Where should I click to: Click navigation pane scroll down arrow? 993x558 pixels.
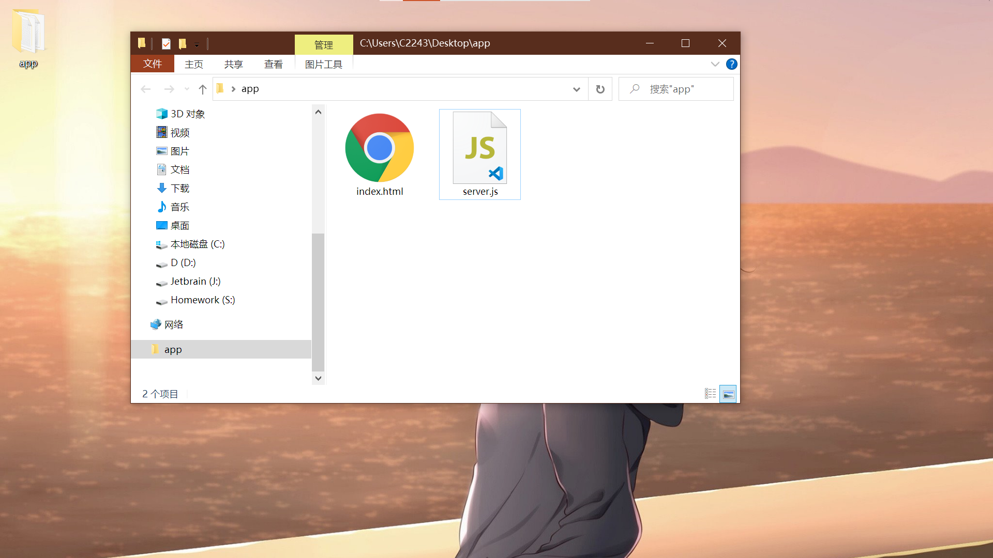[x=318, y=378]
